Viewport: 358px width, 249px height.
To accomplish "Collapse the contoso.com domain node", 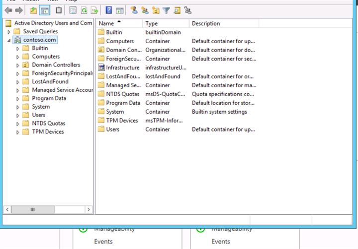I will click(9, 40).
